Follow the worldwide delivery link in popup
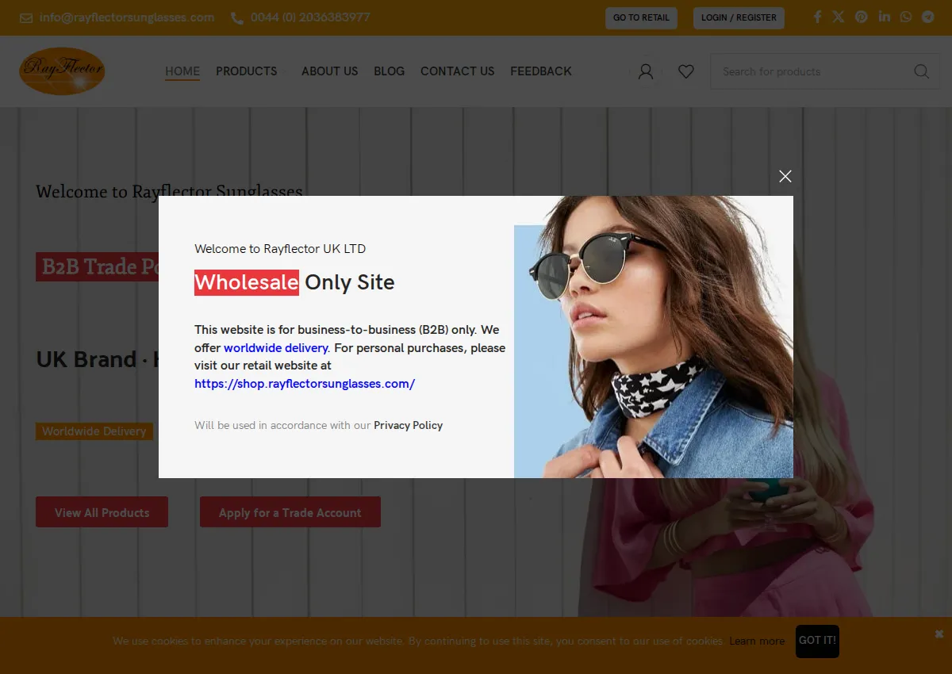The height and width of the screenshot is (674, 952). coord(276,348)
